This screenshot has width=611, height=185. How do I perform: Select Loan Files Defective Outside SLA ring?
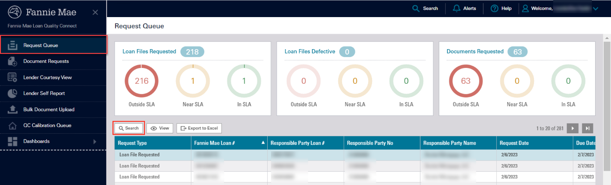304,81
